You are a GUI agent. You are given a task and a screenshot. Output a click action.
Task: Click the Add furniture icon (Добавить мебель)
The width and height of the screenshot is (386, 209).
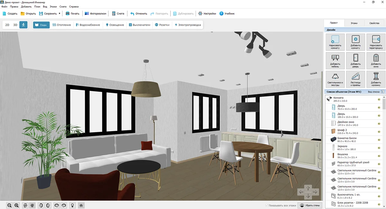click(x=335, y=61)
